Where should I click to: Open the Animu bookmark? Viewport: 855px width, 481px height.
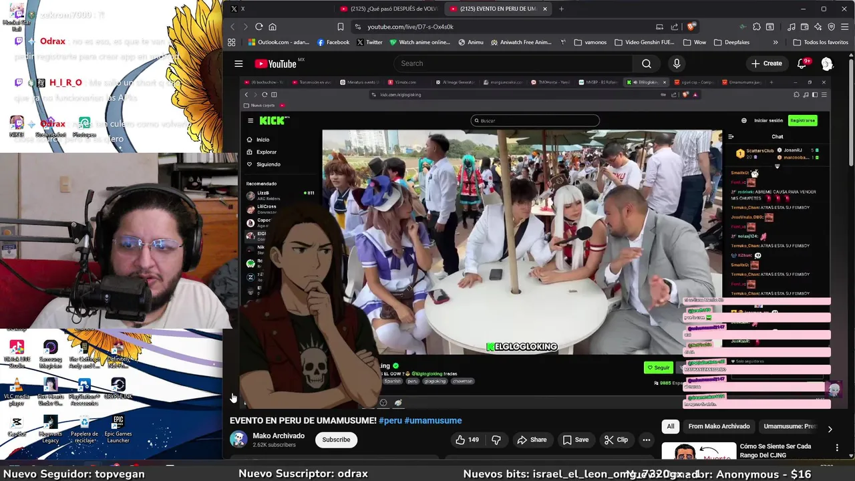pos(471,42)
